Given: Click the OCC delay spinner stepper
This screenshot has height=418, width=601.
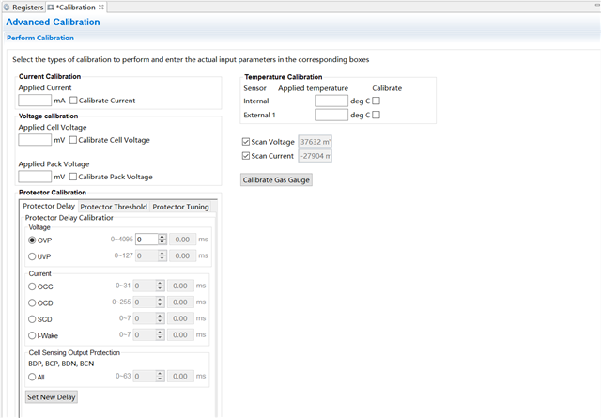Looking at the screenshot, I should (x=161, y=286).
